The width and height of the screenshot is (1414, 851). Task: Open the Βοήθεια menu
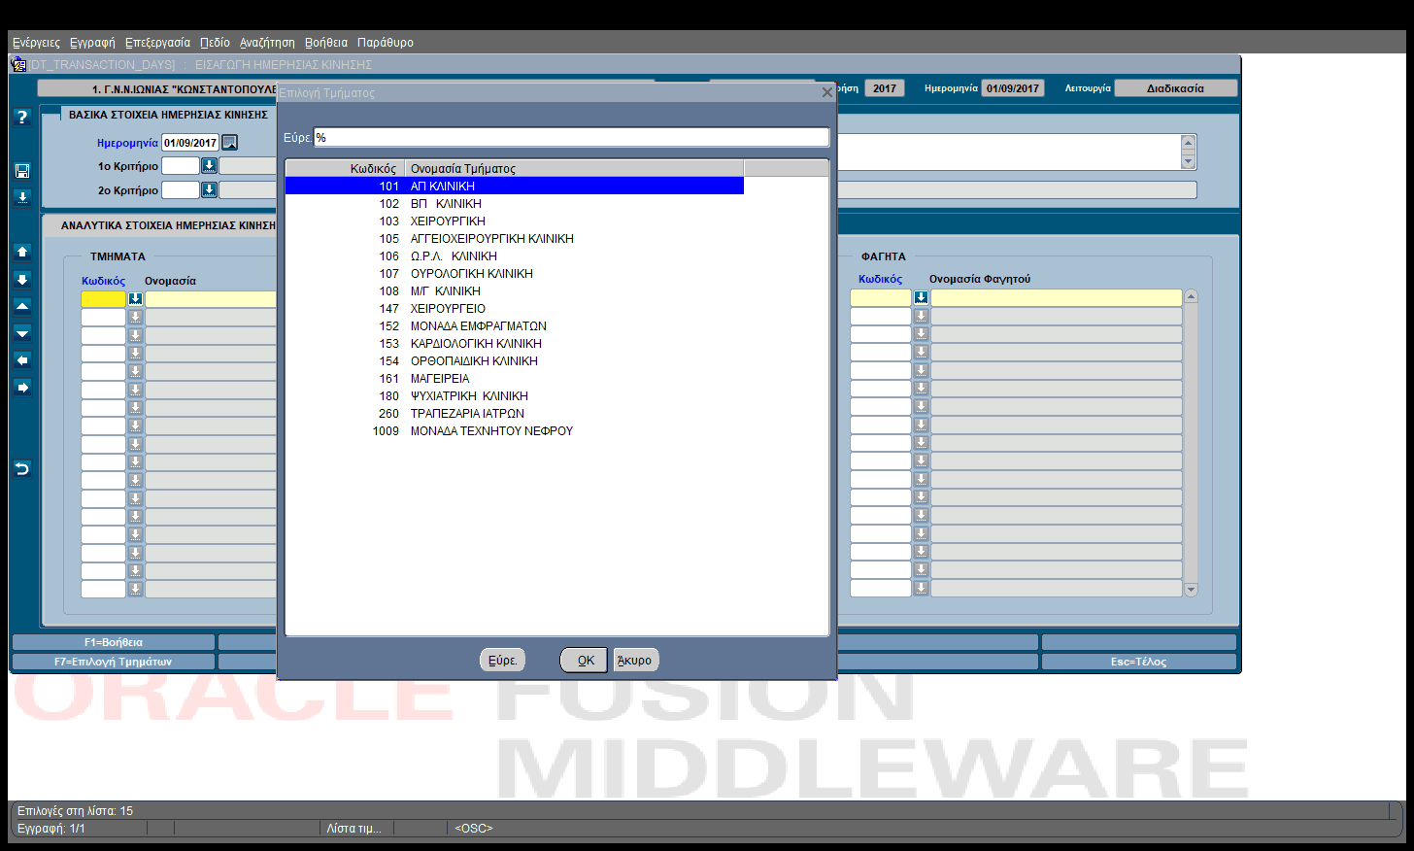pyautogui.click(x=326, y=43)
